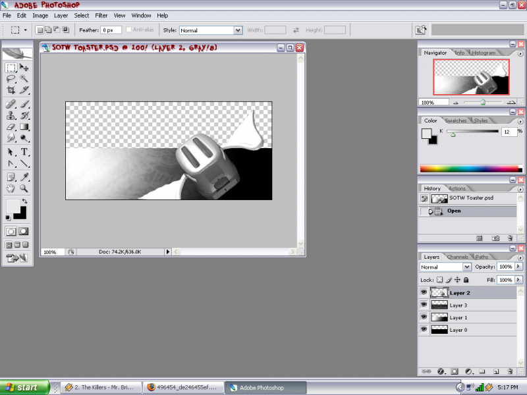The image size is (527, 395).
Task: Select the Crop tool
Action: [11, 90]
